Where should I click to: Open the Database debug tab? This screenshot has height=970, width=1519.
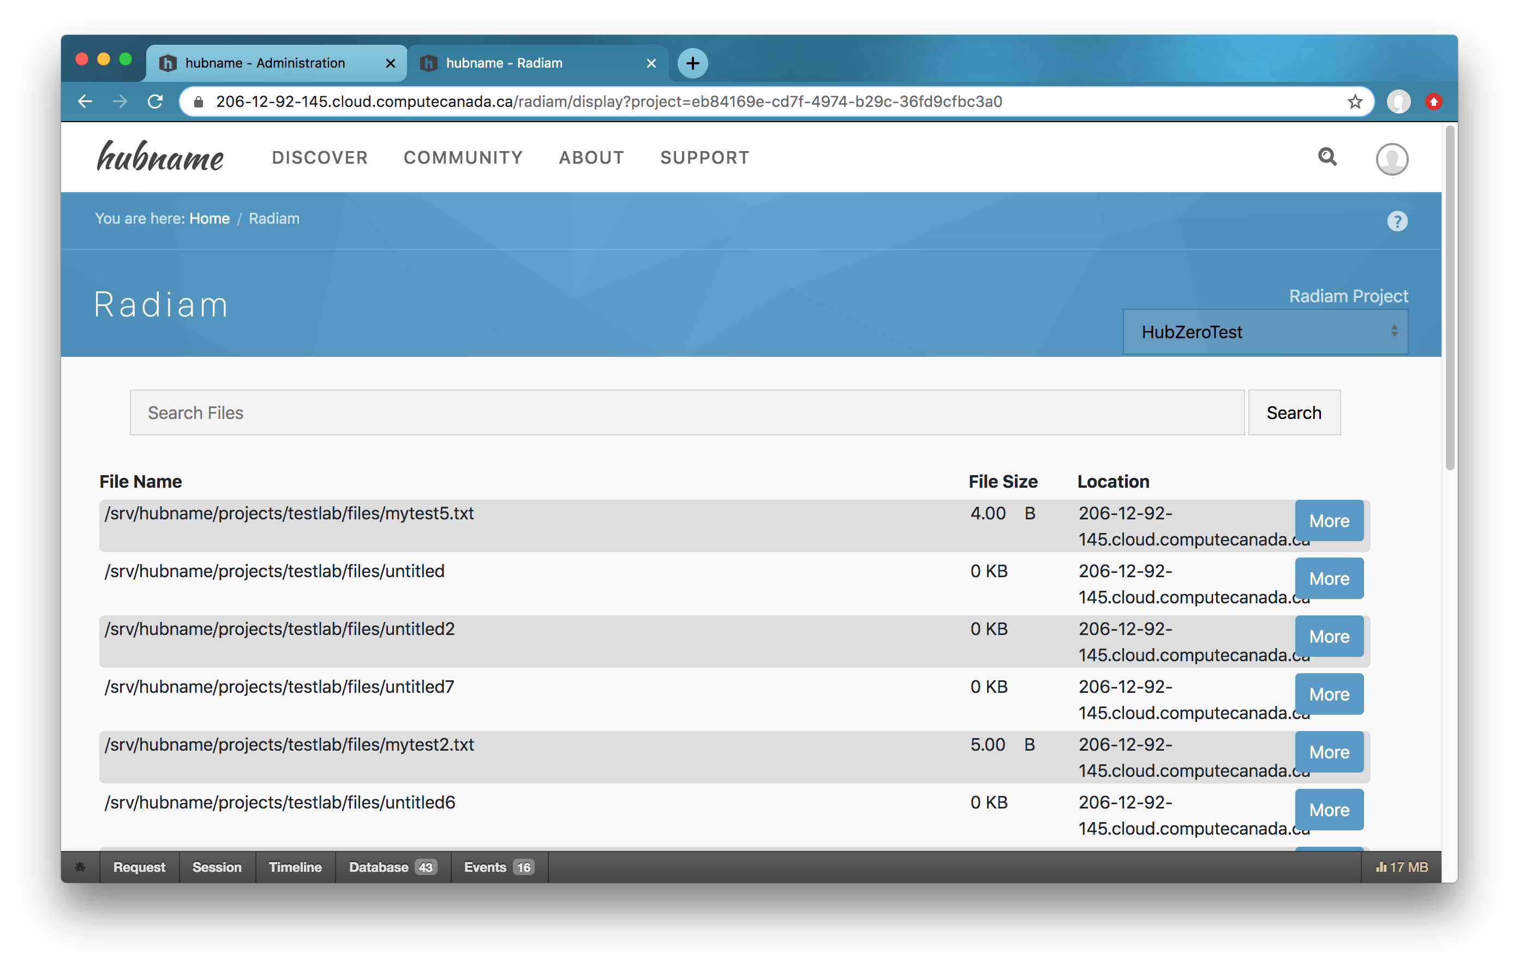pyautogui.click(x=392, y=866)
